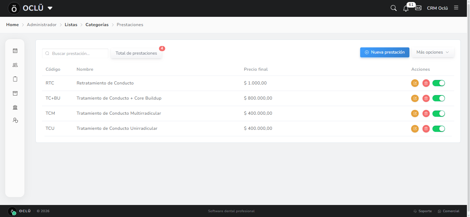The image size is (470, 217).
Task: Edit the Retratamiento de Conducto row
Action: (x=415, y=83)
